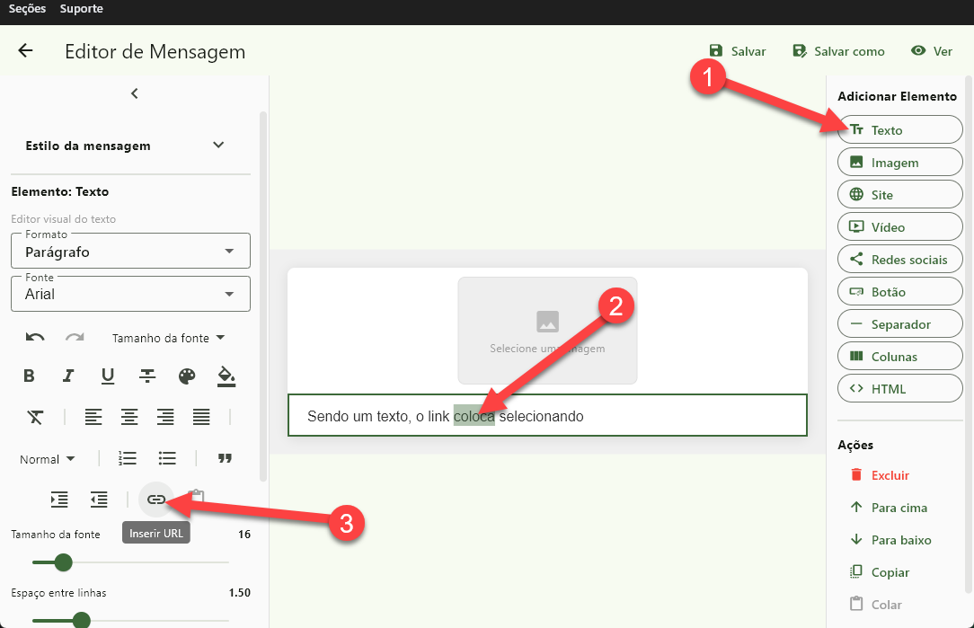Image resolution: width=974 pixels, height=628 pixels.
Task: Insert a numbered list
Action: point(128,459)
